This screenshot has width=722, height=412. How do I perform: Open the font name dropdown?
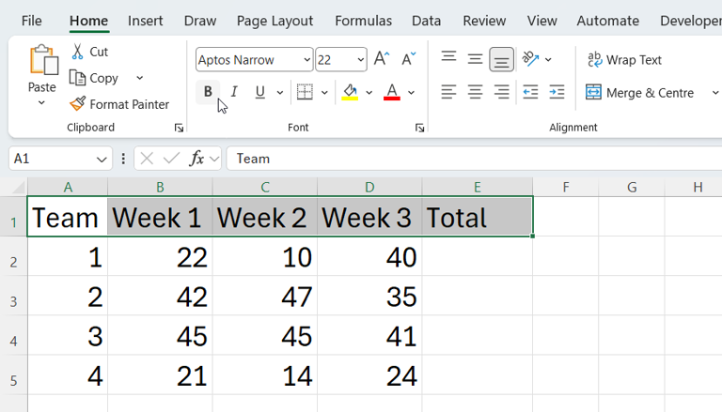[x=306, y=60]
